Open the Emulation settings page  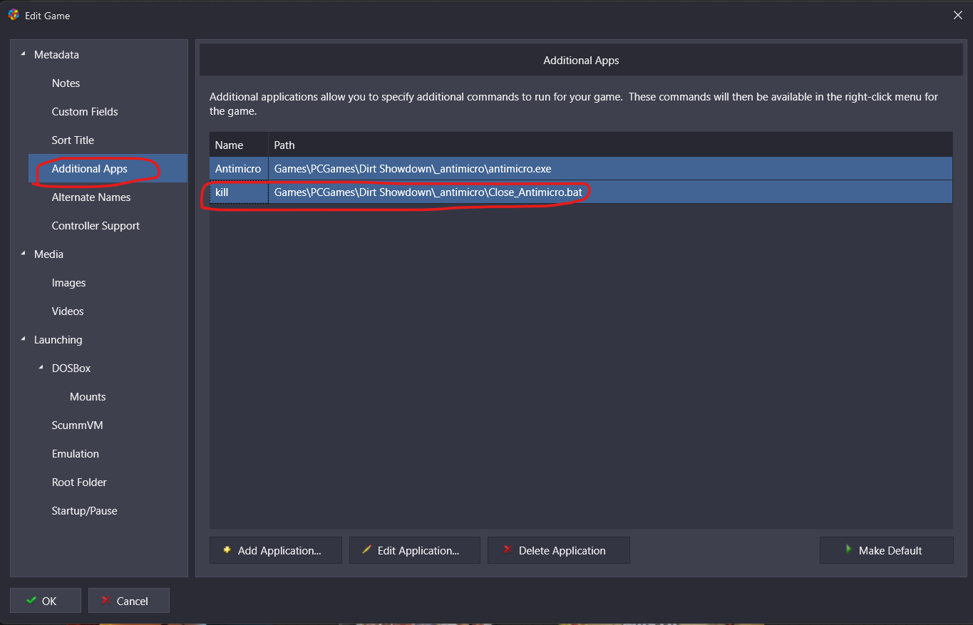point(75,454)
